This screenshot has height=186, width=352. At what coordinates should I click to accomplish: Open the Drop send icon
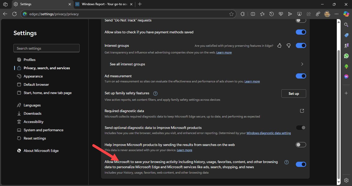290,14
